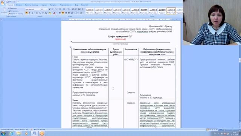Apply the Без интервала style
This screenshot has height=136, width=241.
pos(90,11)
